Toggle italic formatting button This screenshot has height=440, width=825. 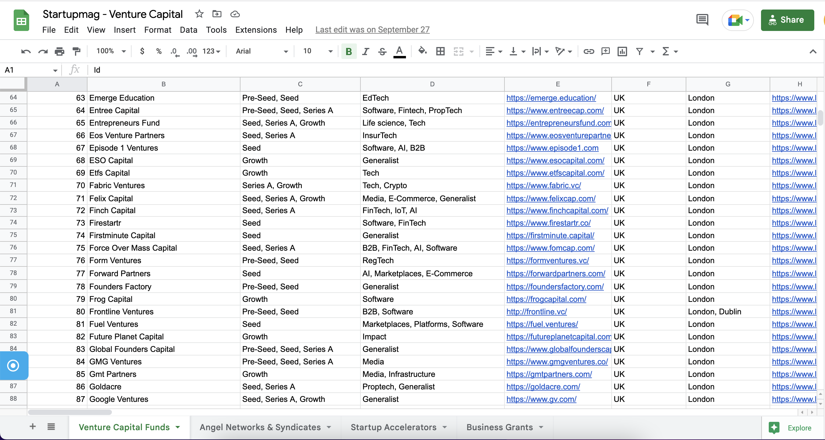pyautogui.click(x=365, y=51)
